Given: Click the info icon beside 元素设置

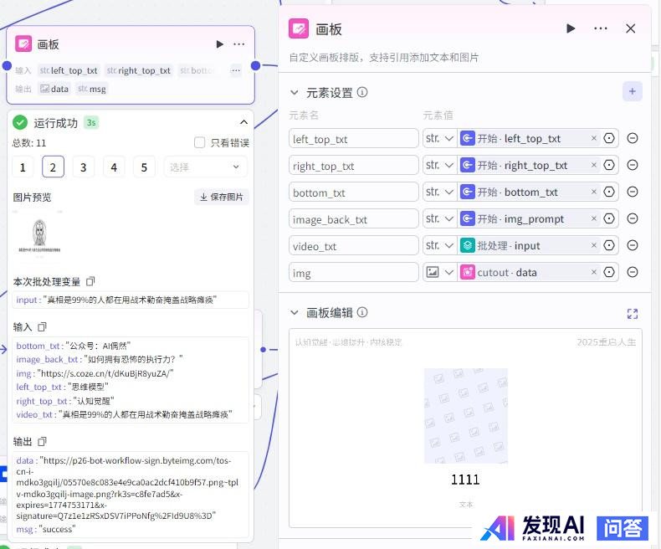Looking at the screenshot, I should [x=362, y=92].
